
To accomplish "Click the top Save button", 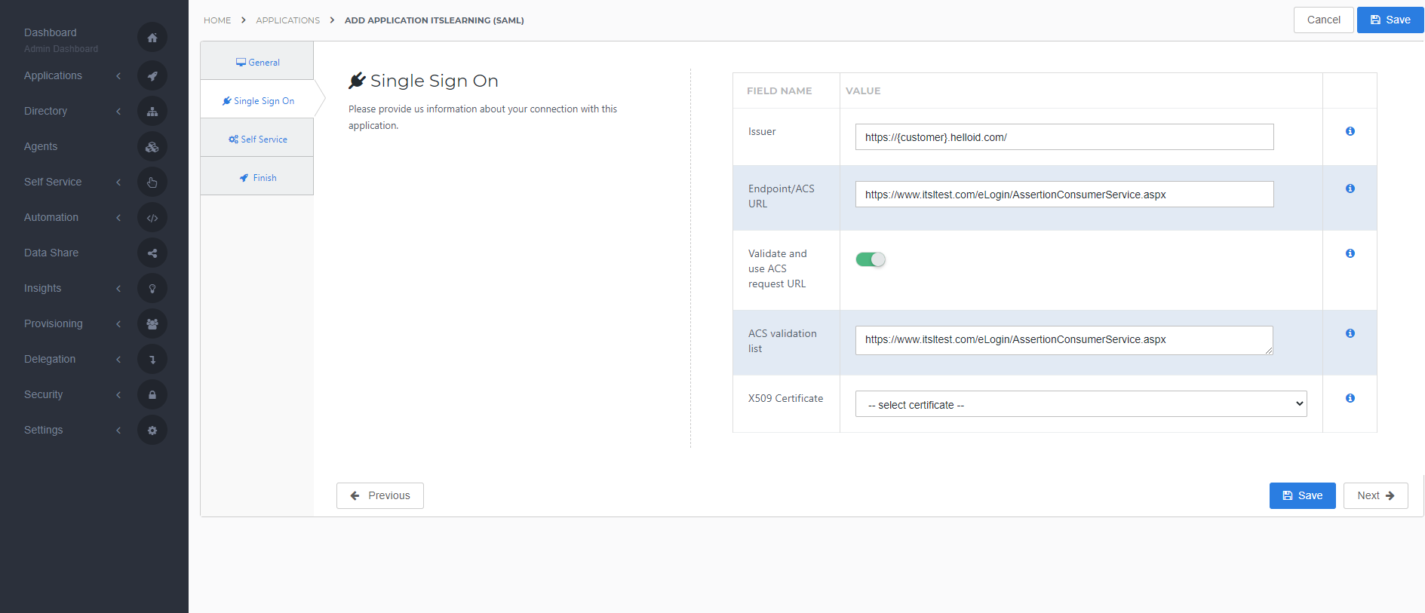I will click(1390, 20).
